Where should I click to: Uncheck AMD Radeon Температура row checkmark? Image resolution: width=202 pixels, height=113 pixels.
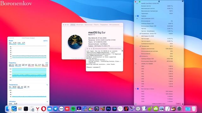coord(140,46)
